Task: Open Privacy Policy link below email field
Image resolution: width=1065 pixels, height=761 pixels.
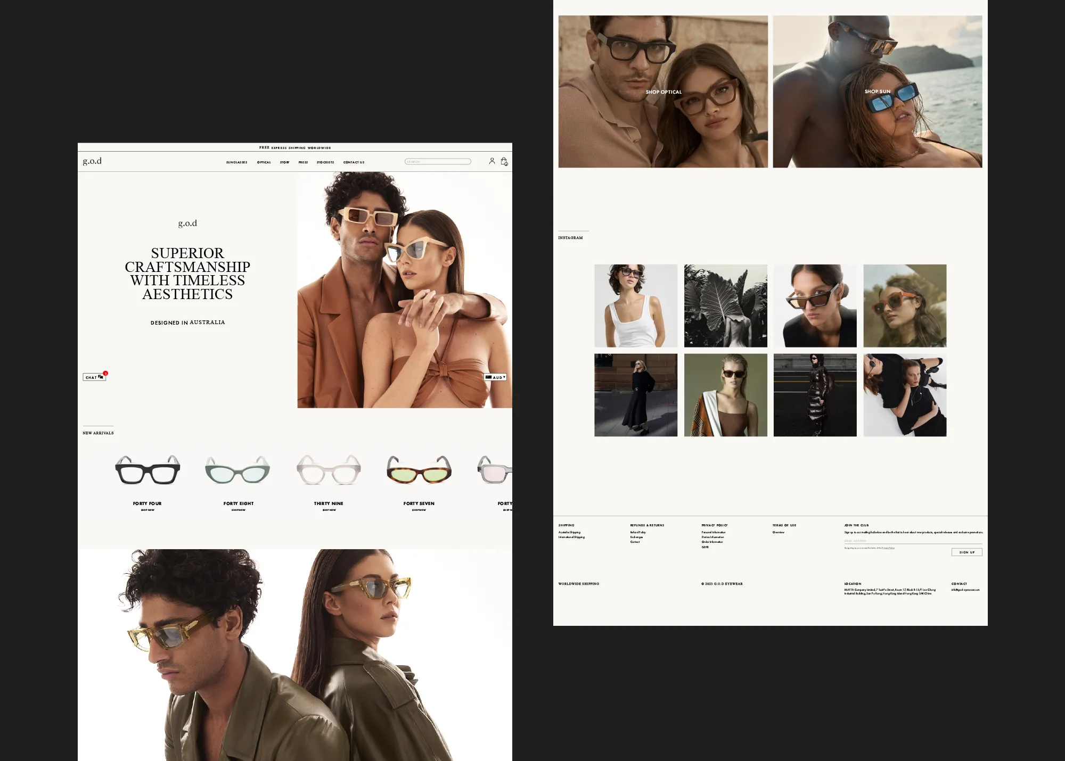Action: tap(888, 548)
